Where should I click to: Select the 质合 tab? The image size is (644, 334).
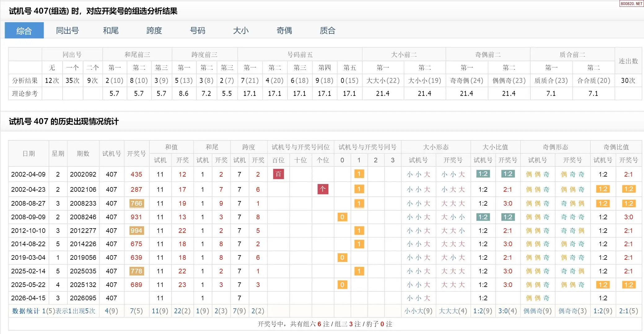(x=327, y=31)
